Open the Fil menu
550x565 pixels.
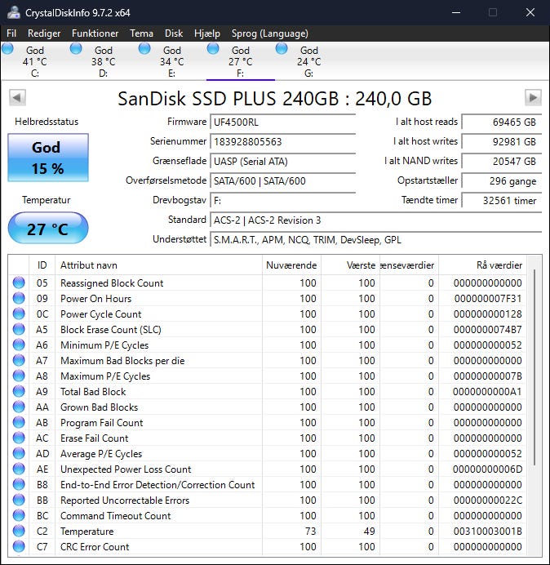pyautogui.click(x=11, y=33)
